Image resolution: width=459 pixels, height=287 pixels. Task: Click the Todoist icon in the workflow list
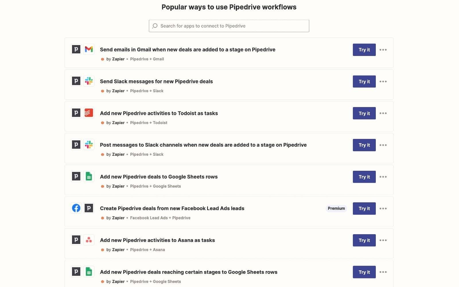(89, 113)
